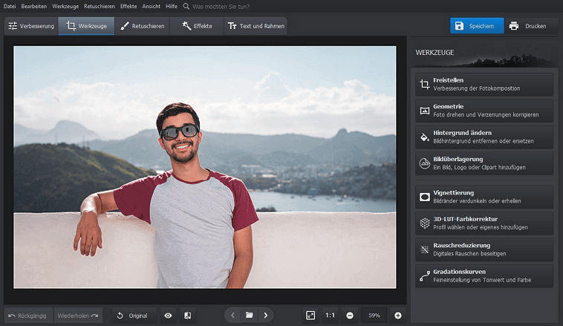This screenshot has width=563, height=326.
Task: Open Rauschreduzierung noise tool
Action: [484, 250]
